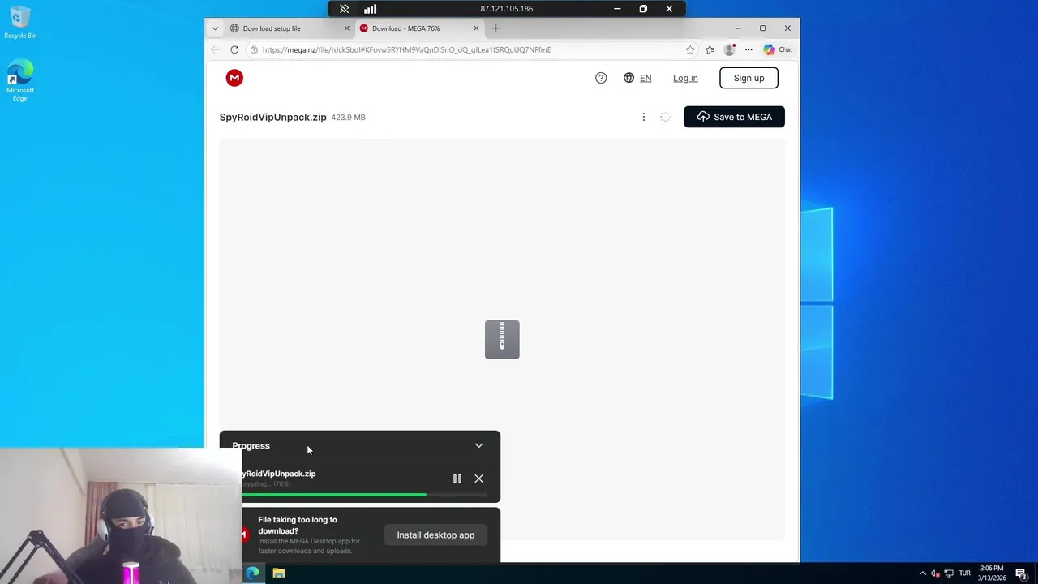
Task: Close the Download - MEGA tab
Action: [x=476, y=28]
